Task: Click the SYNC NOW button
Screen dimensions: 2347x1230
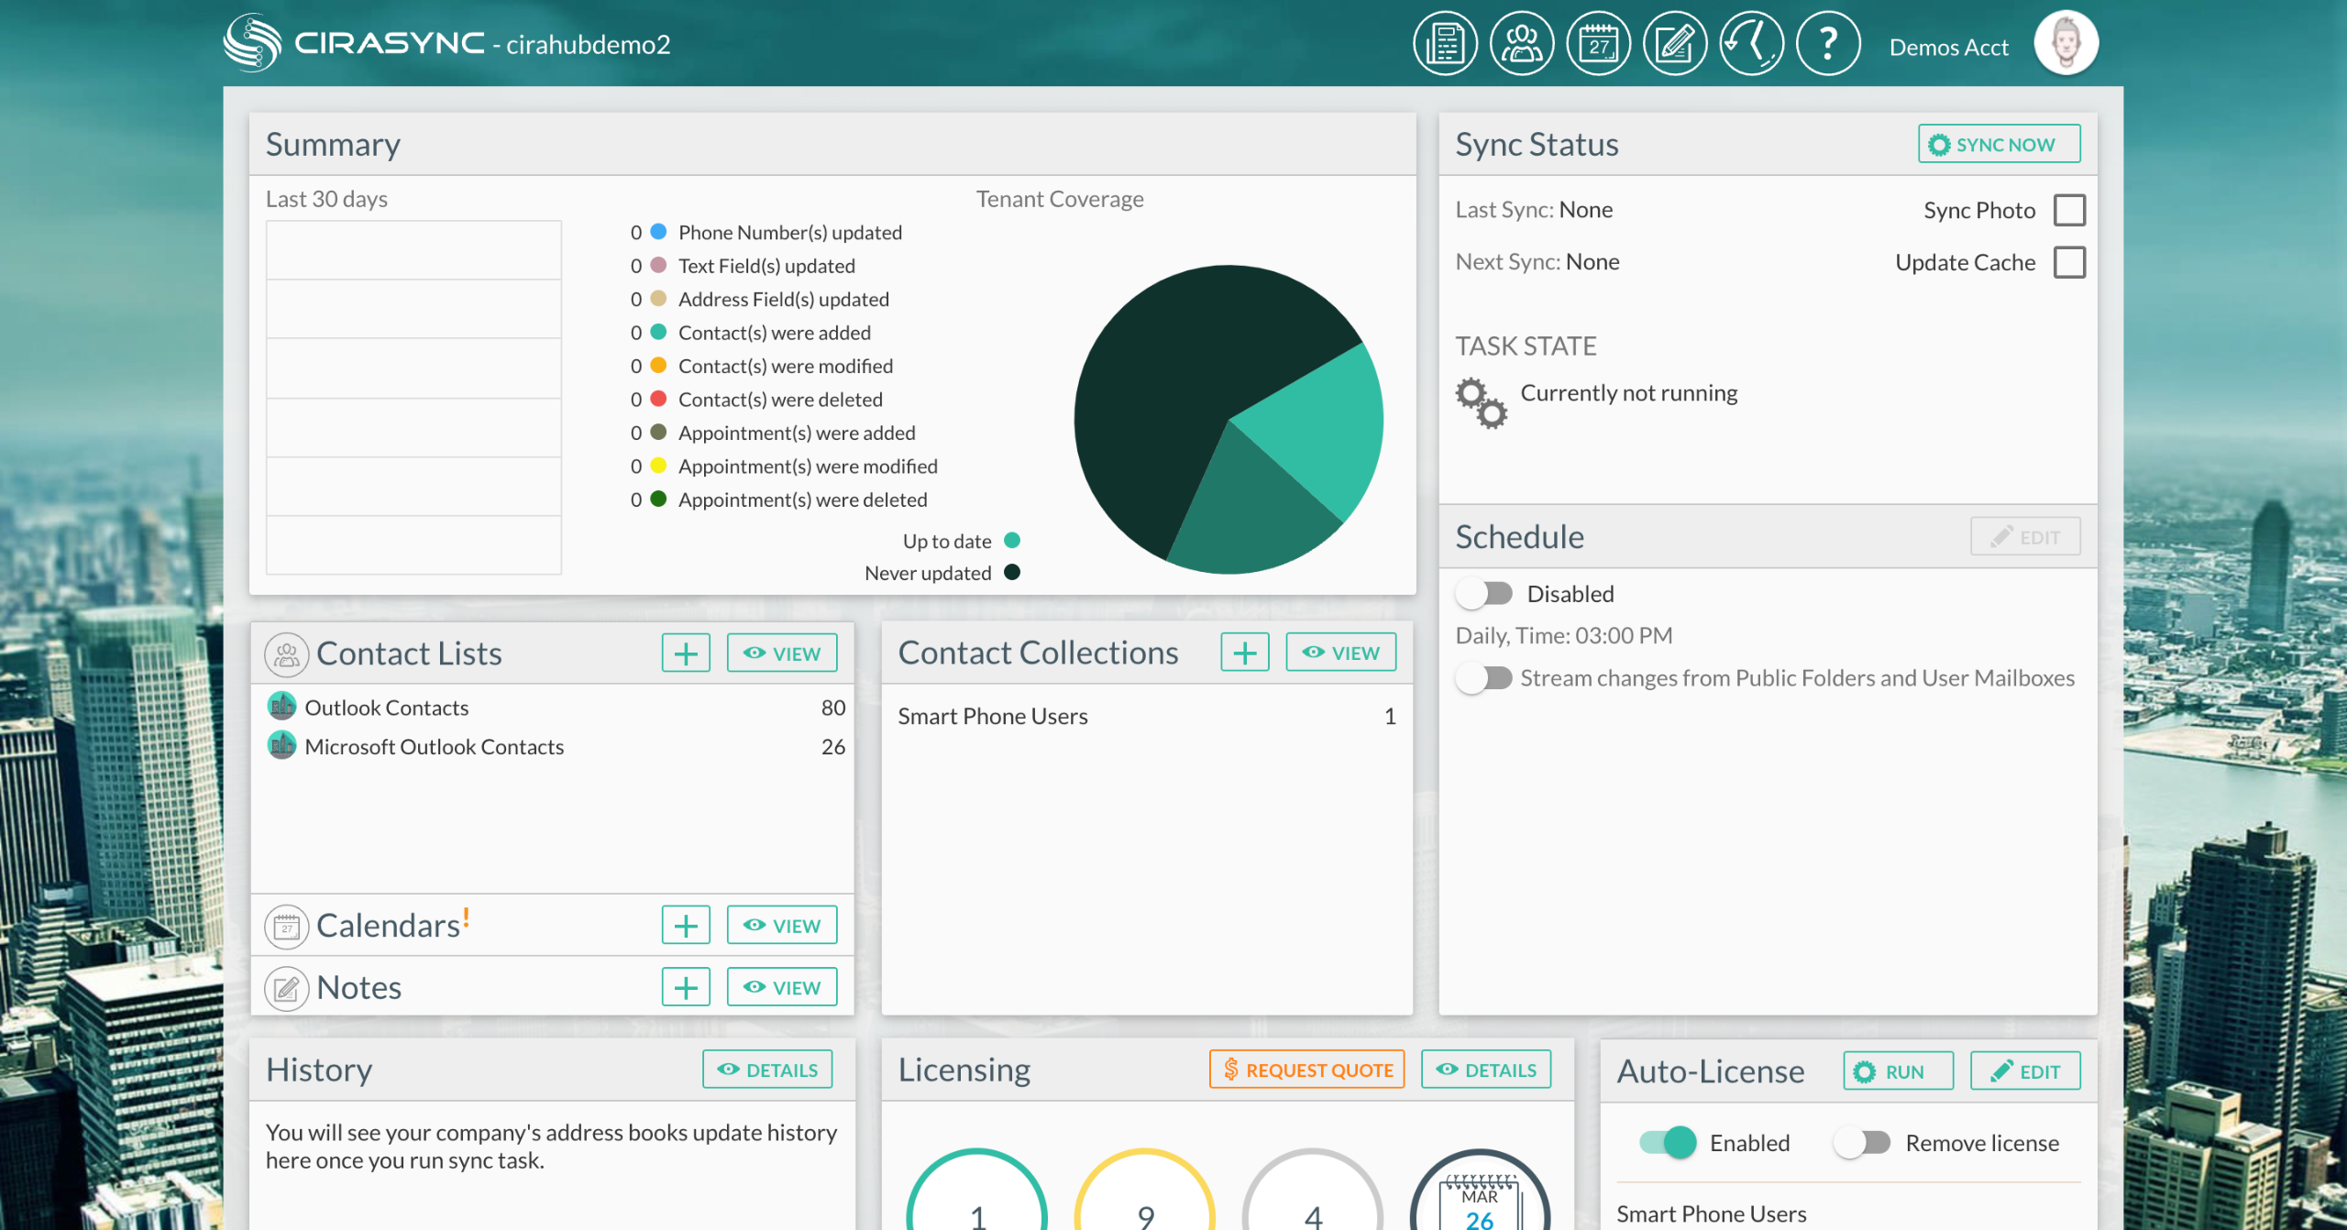Action: [1999, 144]
